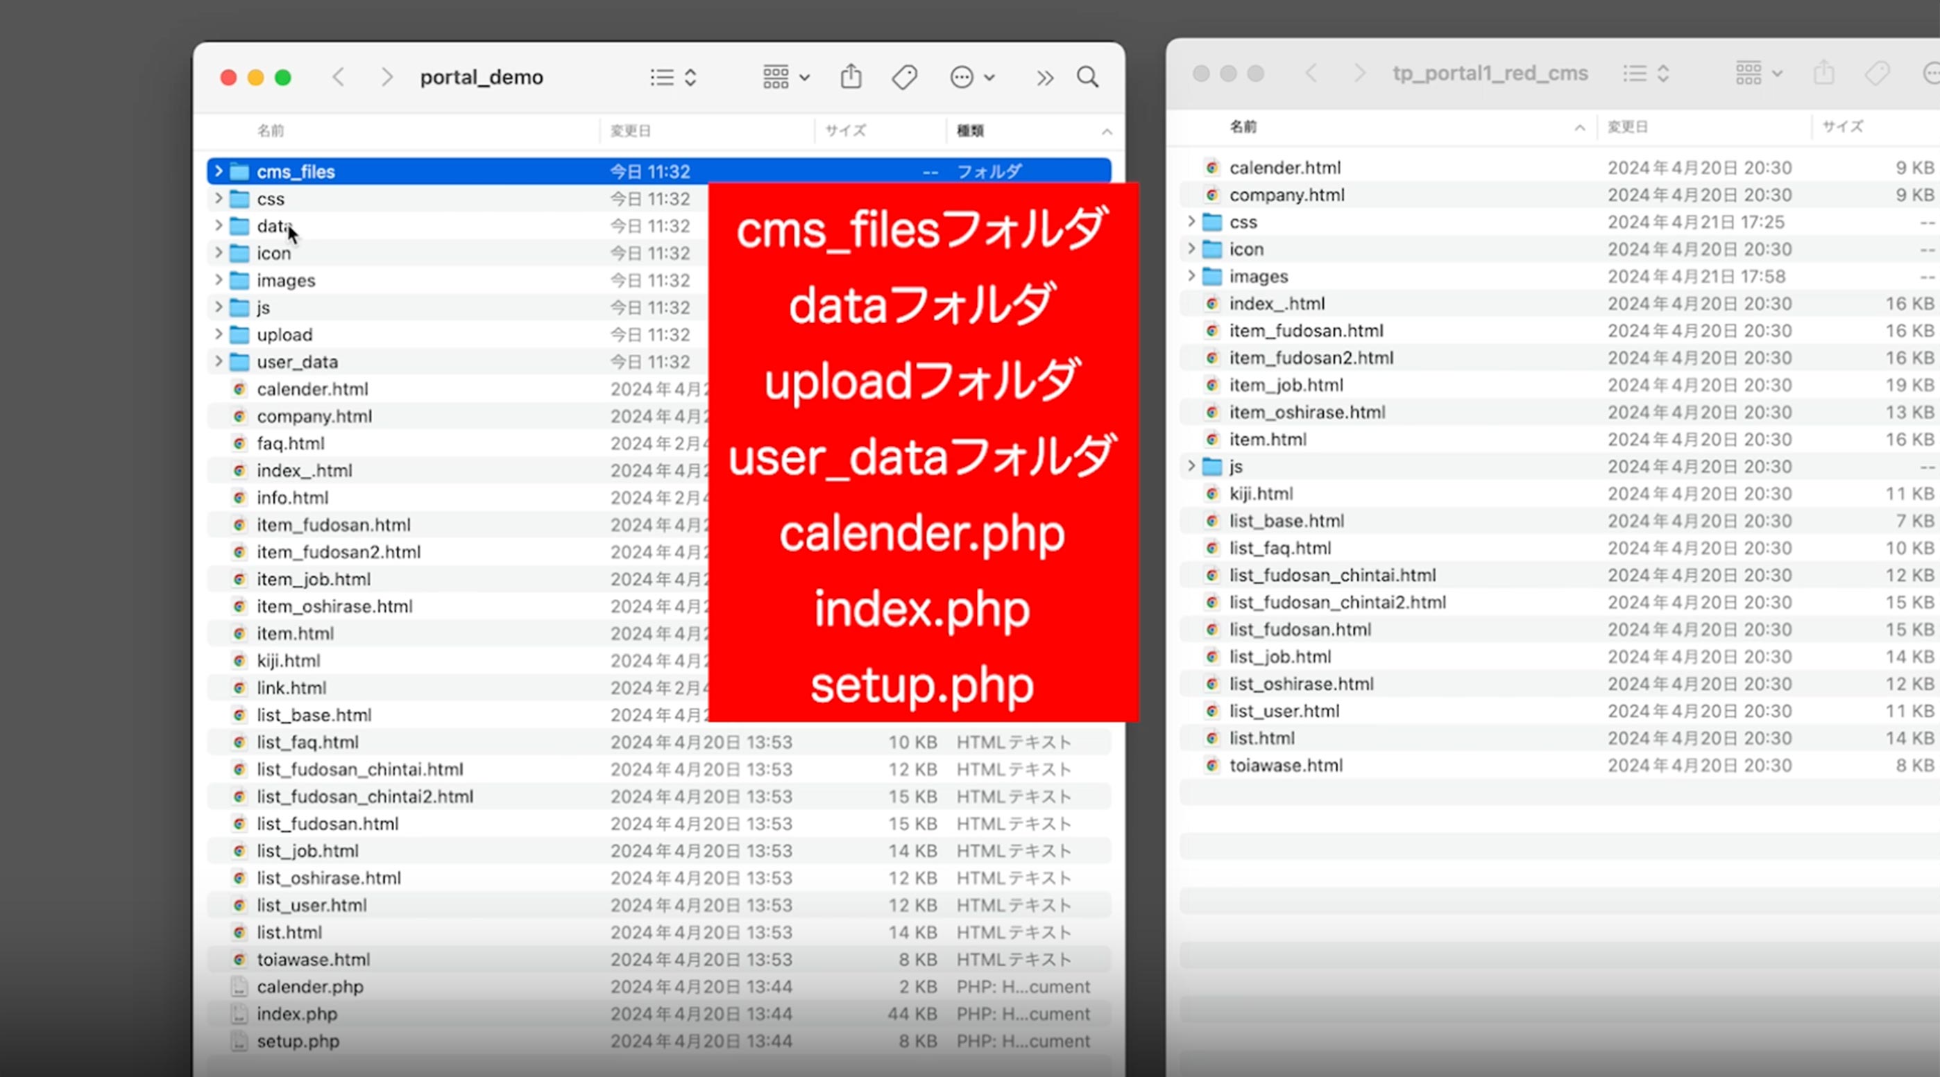This screenshot has width=1940, height=1077.
Task: Expand js folder in tp_portal1_red_cms
Action: [x=1191, y=467]
